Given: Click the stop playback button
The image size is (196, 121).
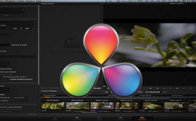Looking at the screenshot, I should pyautogui.click(x=177, y=88).
